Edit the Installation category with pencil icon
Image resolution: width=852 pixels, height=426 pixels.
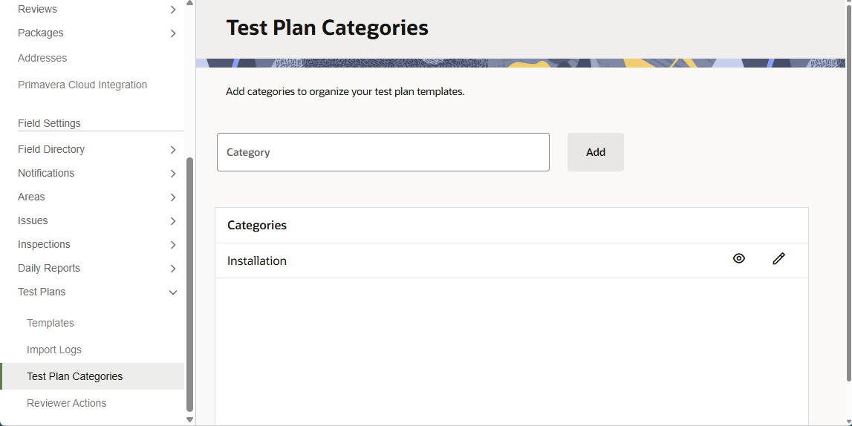(x=778, y=259)
